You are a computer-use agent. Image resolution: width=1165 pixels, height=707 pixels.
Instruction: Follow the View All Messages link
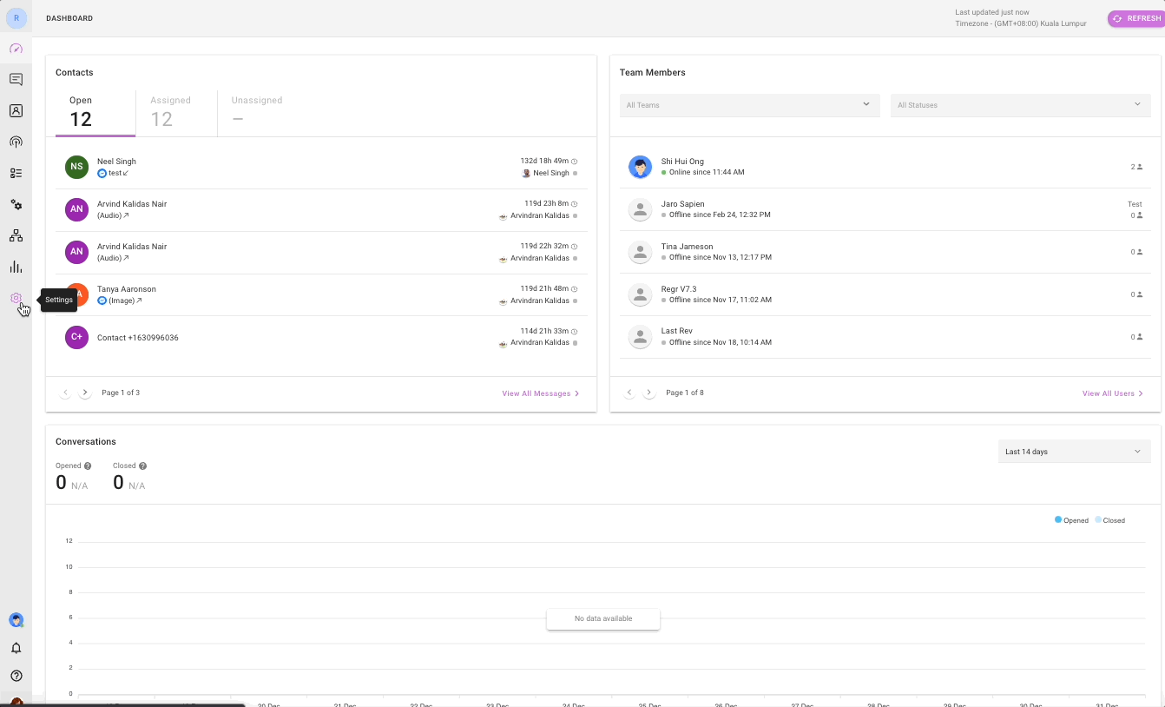[x=540, y=393]
